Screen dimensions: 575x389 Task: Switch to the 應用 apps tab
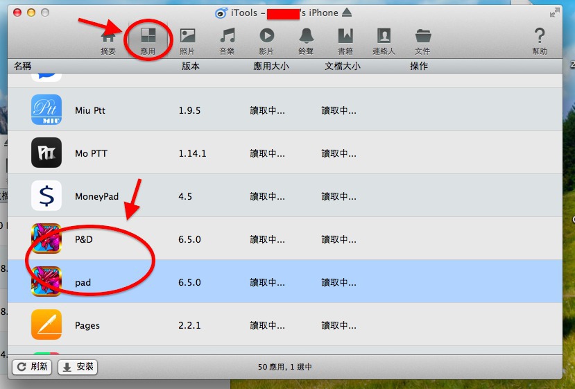coord(148,41)
